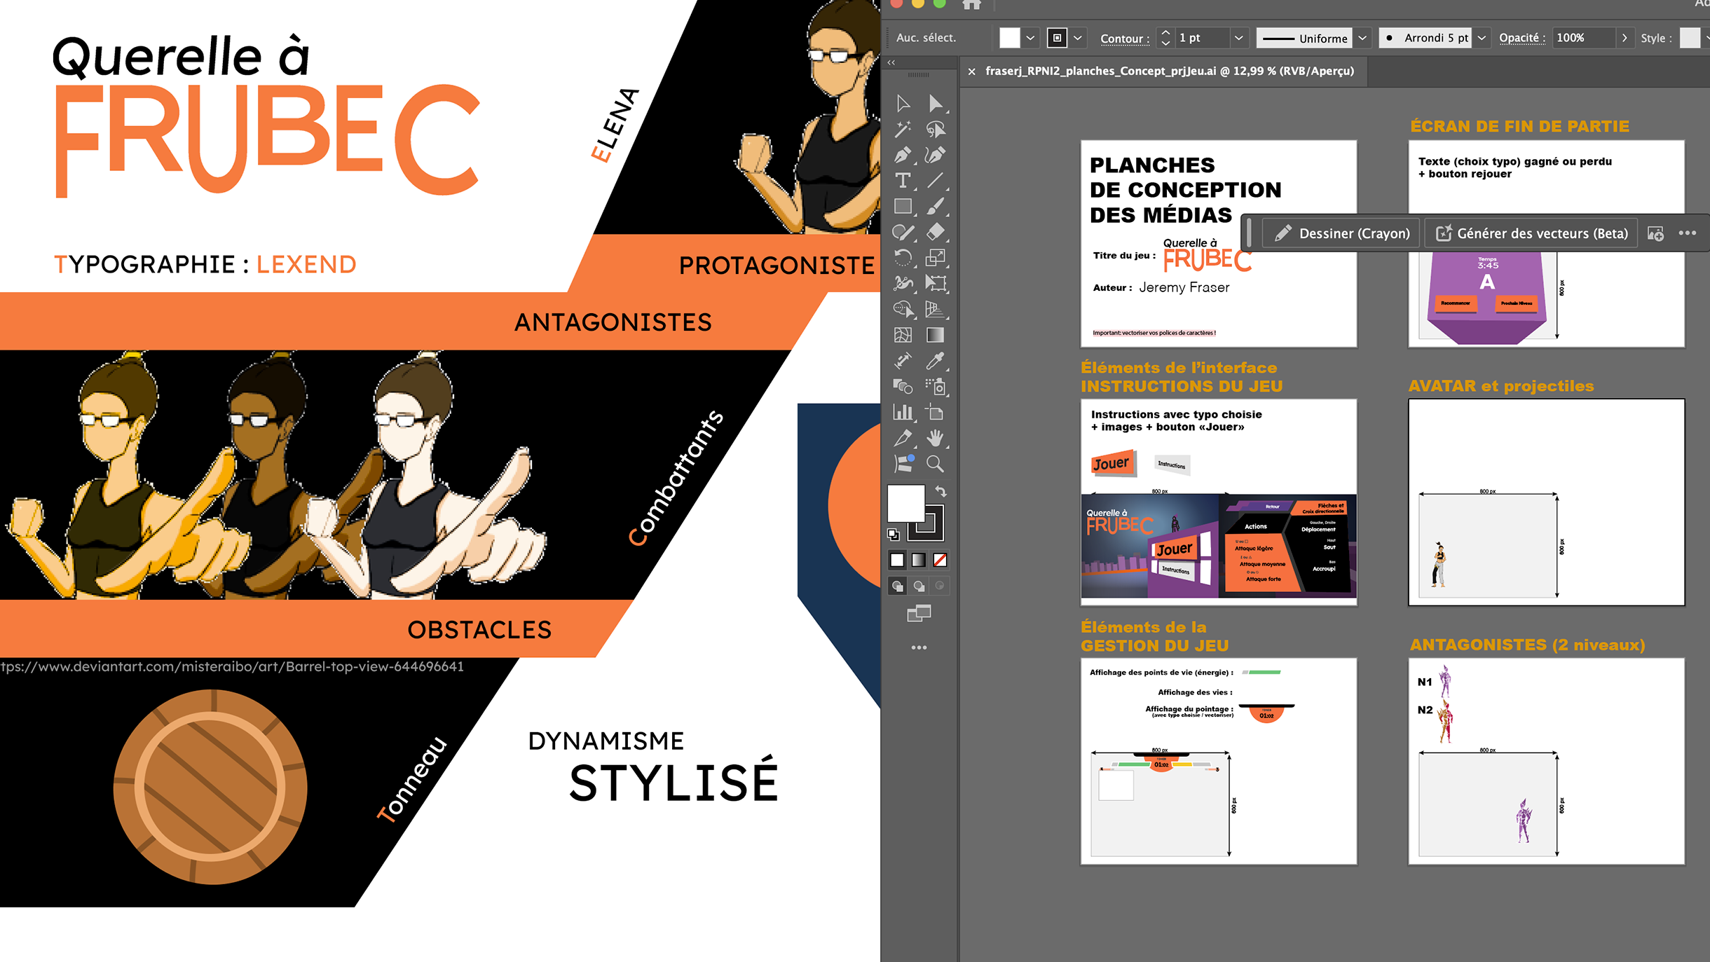Set paint to None mode
This screenshot has width=1710, height=962.
pyautogui.click(x=940, y=560)
